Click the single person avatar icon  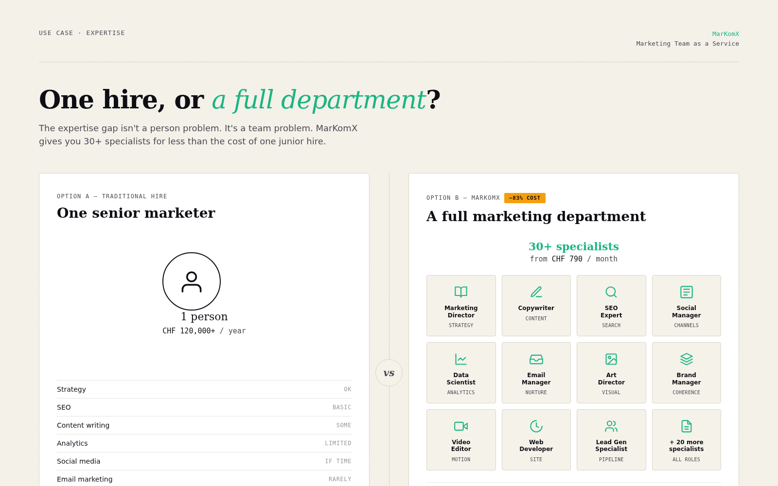[192, 281]
